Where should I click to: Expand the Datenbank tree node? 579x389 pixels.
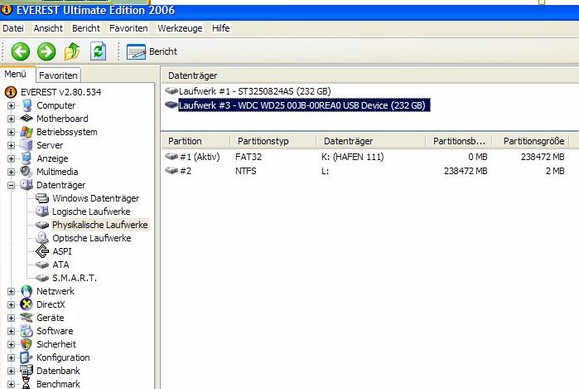pos(11,371)
